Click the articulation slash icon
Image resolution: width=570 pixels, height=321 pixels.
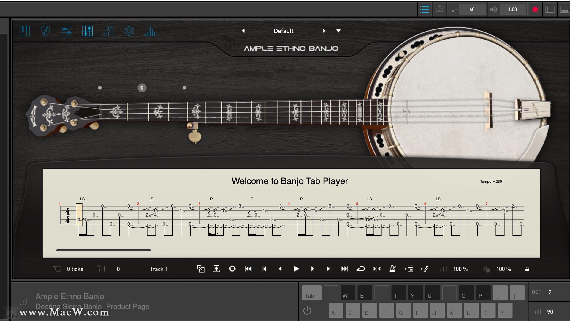[425, 269]
